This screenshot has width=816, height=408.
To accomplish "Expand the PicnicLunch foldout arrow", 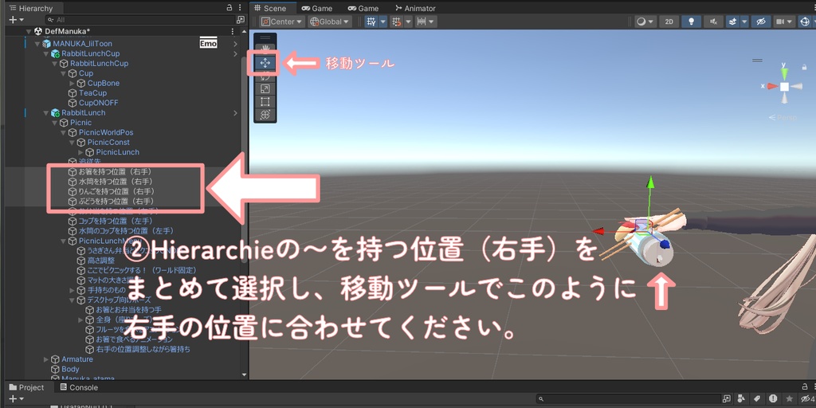I will (x=80, y=152).
